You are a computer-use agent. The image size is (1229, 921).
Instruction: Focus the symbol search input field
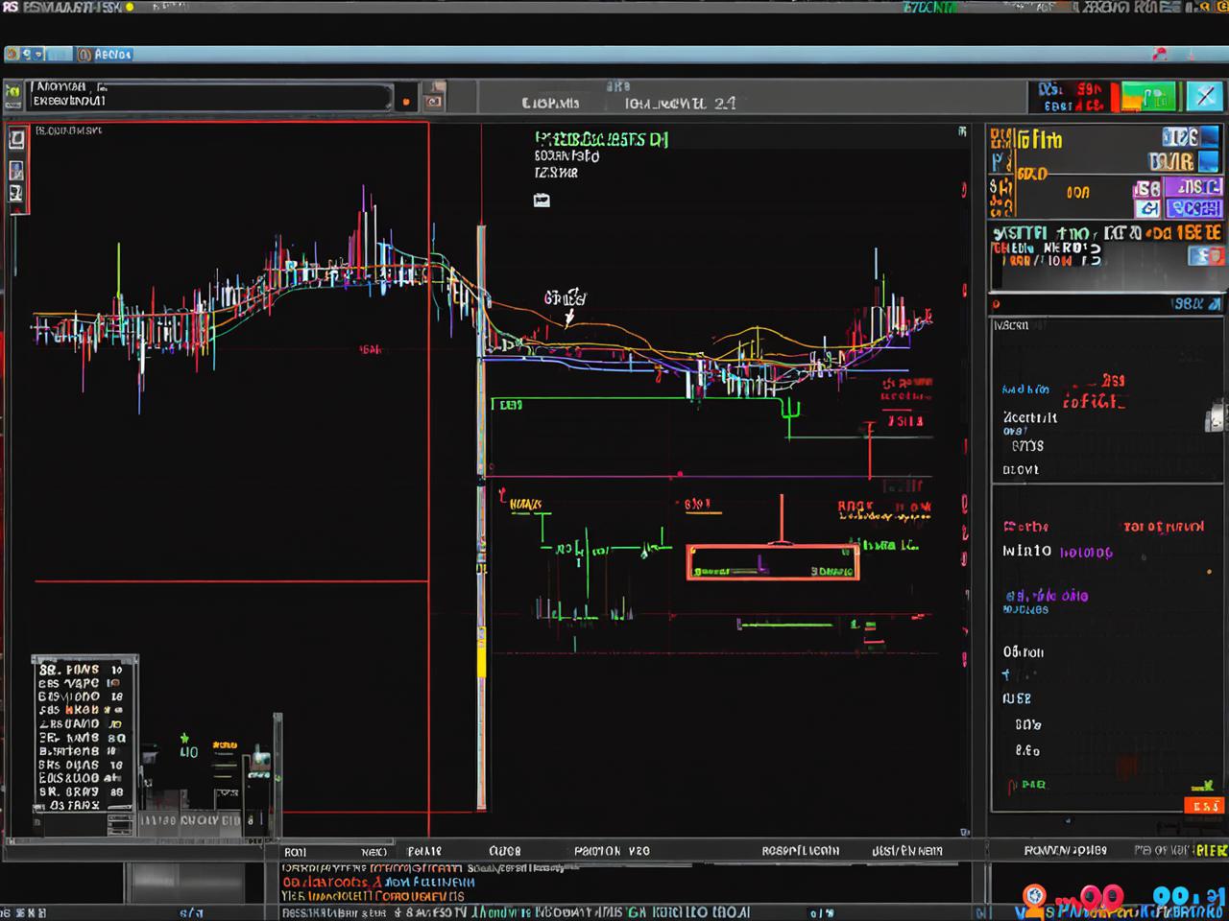[210, 97]
